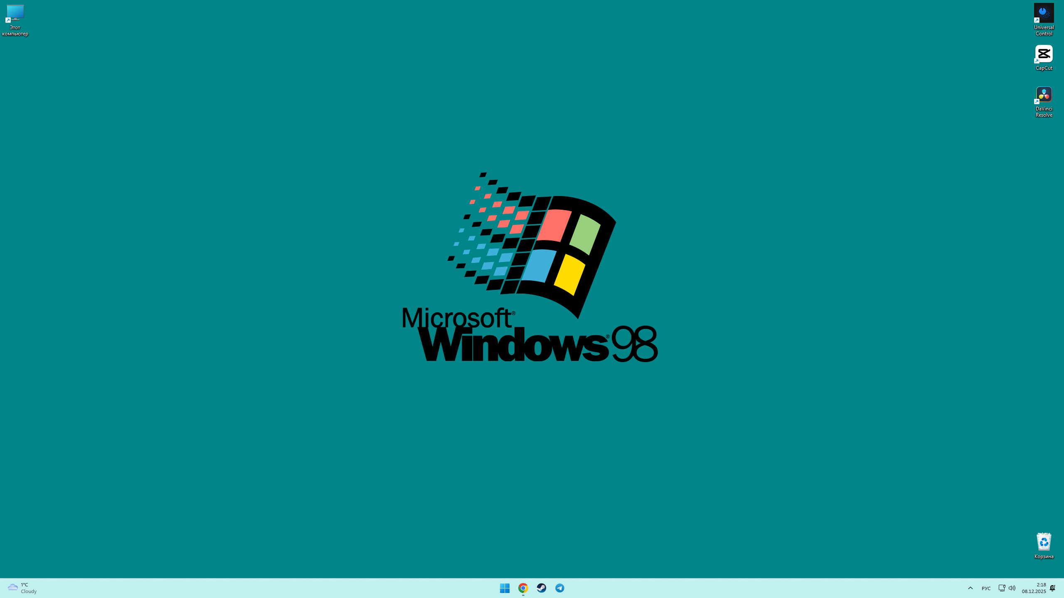The image size is (1064, 598).
Task: Open Google Chrome from the taskbar
Action: pos(523,588)
